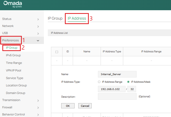This screenshot has width=171, height=117.
Task: Switch to the IP Group tab
Action: click(55, 18)
